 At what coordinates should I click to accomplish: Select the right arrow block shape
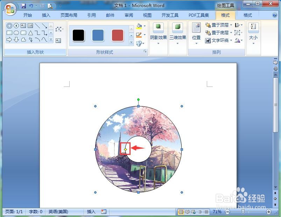pos(9,39)
